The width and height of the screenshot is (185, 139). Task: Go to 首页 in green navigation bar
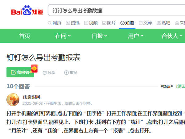point(25,36)
